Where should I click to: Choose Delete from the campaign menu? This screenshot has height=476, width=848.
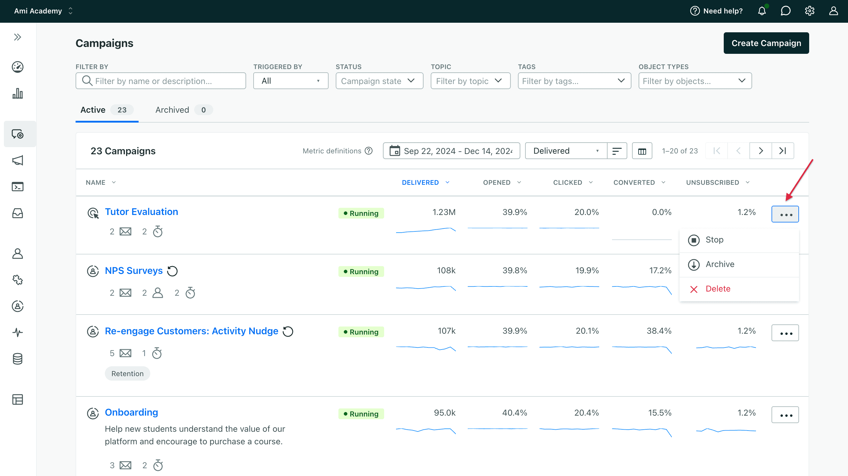[x=739, y=289]
